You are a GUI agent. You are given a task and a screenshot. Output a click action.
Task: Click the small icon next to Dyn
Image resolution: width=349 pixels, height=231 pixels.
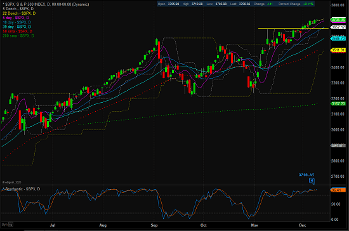pos(11,224)
